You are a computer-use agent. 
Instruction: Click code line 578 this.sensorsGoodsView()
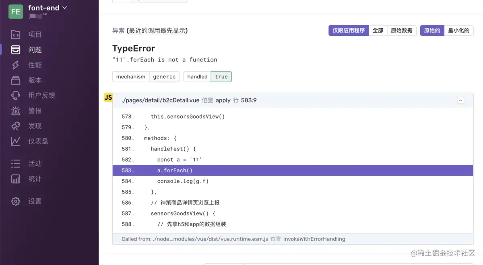tap(188, 117)
